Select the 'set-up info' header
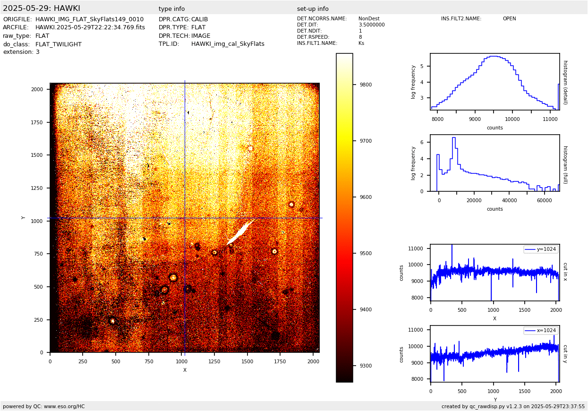 click(x=313, y=9)
